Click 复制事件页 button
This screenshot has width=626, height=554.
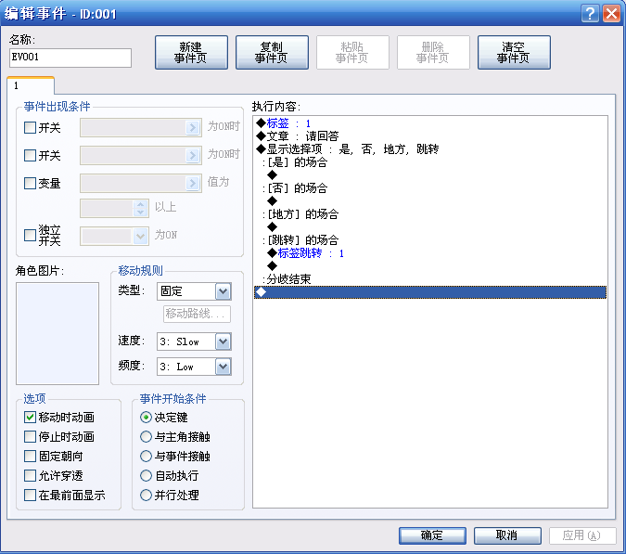point(272,52)
